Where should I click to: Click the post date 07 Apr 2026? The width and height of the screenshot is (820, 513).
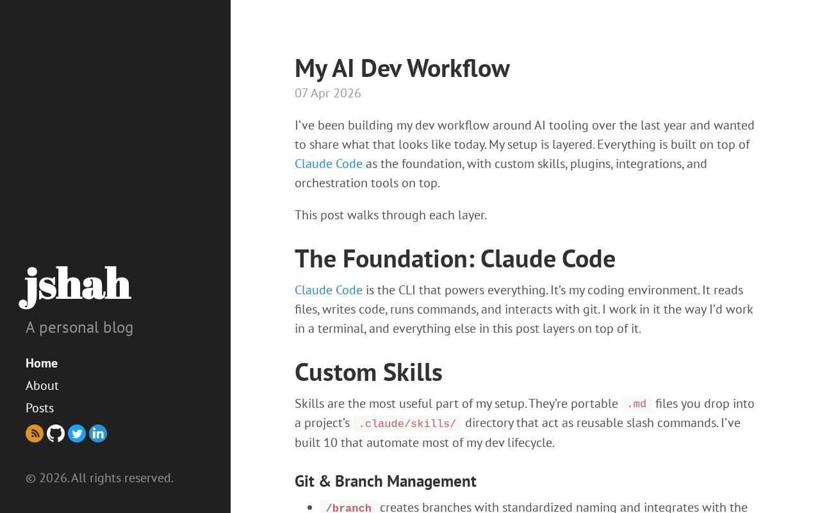328,93
